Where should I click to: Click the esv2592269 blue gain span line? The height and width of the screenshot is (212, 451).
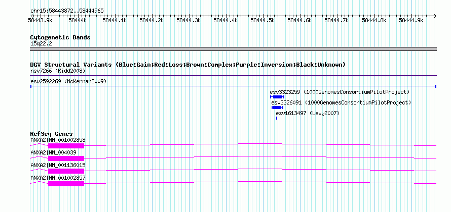[x=233, y=86]
